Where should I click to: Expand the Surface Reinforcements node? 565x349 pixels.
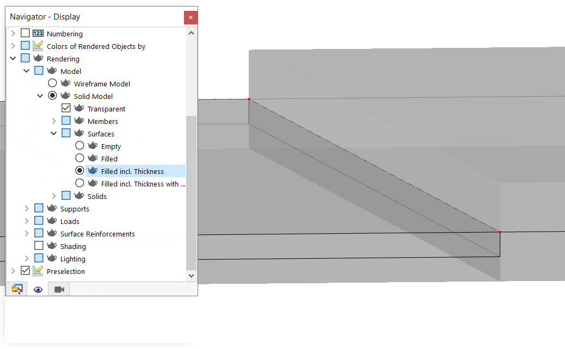click(26, 234)
